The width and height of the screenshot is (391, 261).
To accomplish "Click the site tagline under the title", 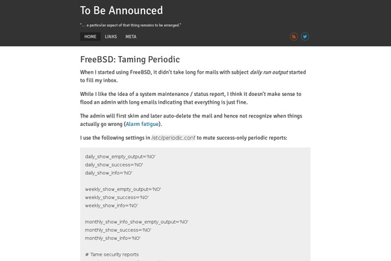I will (x=131, y=25).
